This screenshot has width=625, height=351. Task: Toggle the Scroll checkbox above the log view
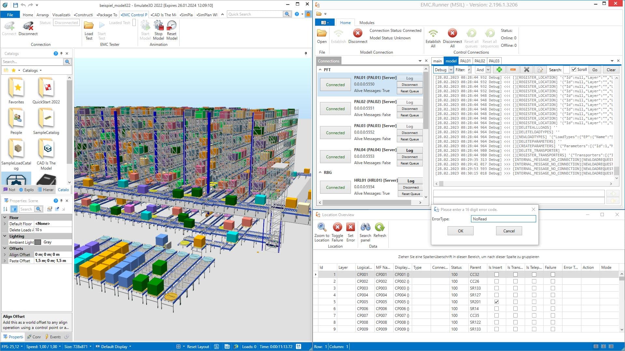click(574, 69)
